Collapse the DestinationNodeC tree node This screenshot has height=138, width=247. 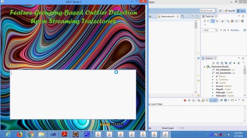205,67
